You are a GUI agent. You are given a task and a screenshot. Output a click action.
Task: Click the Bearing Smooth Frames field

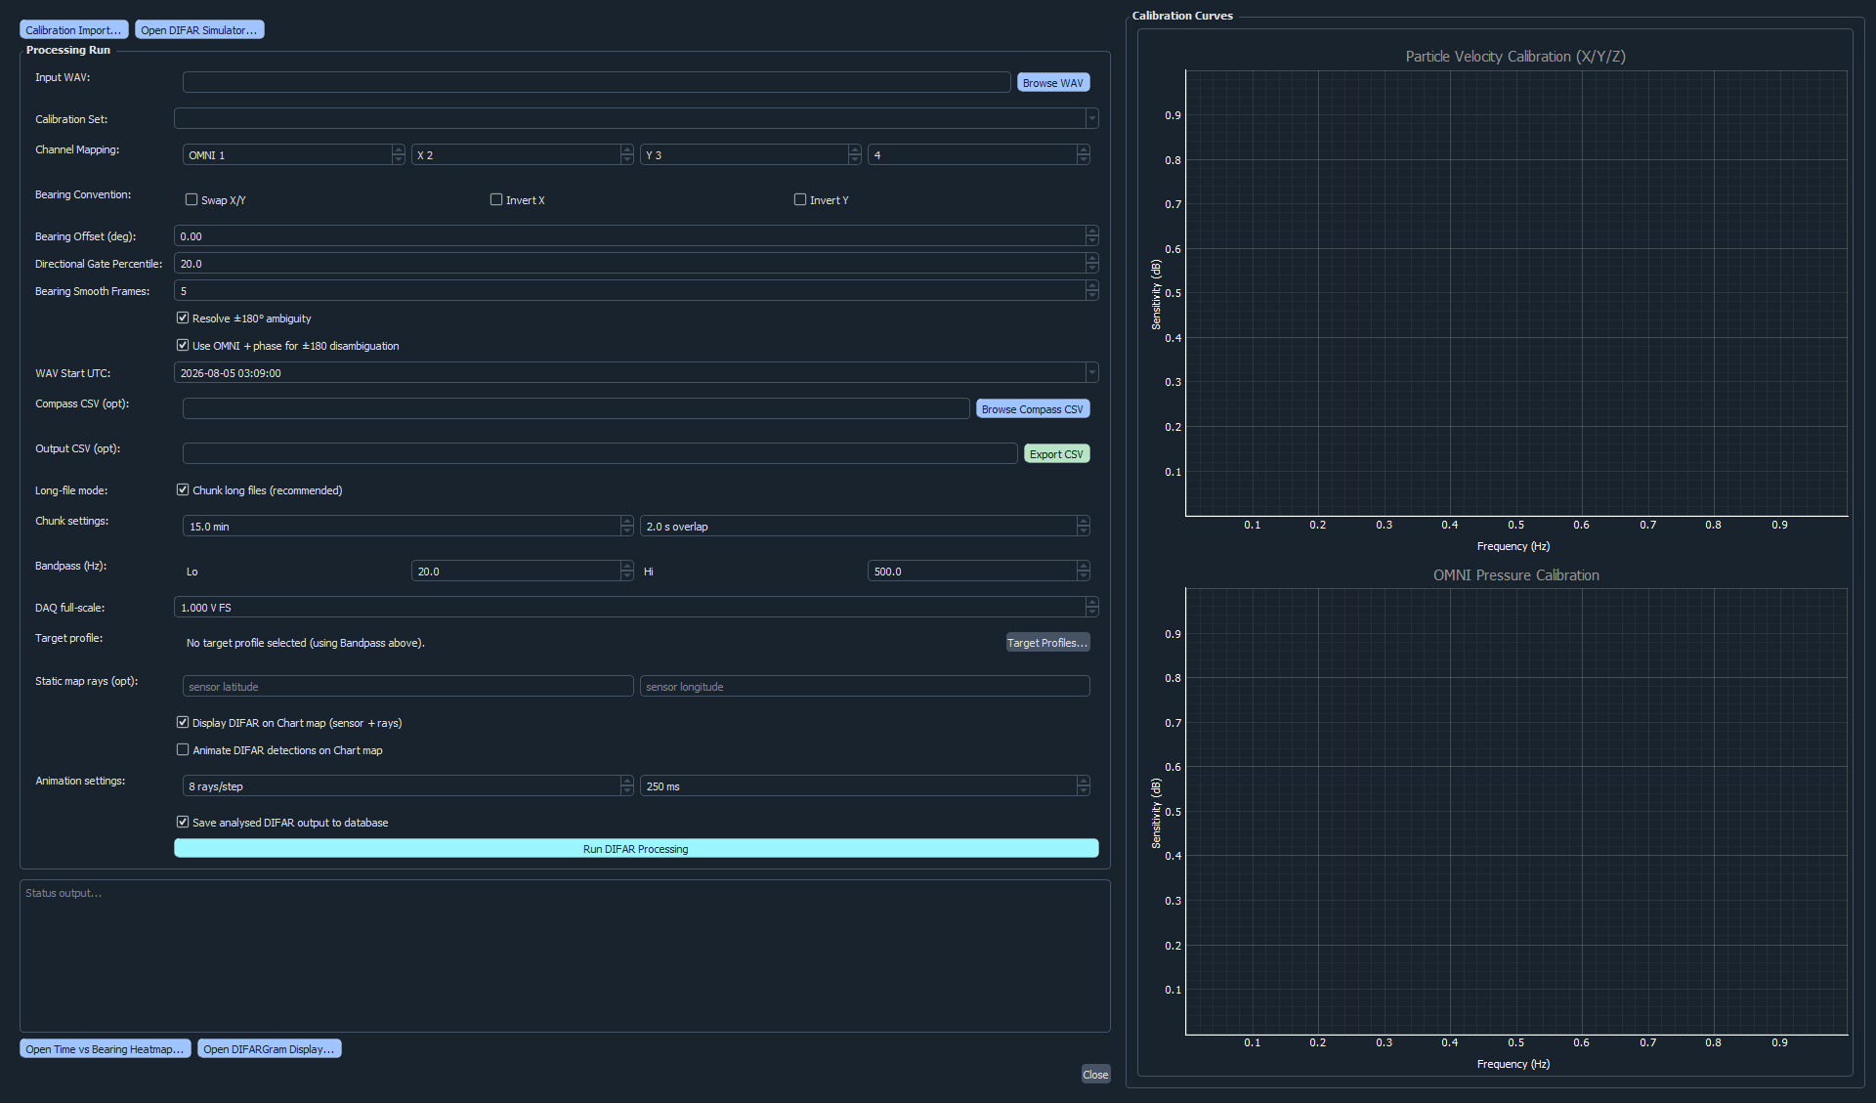pyautogui.click(x=636, y=291)
